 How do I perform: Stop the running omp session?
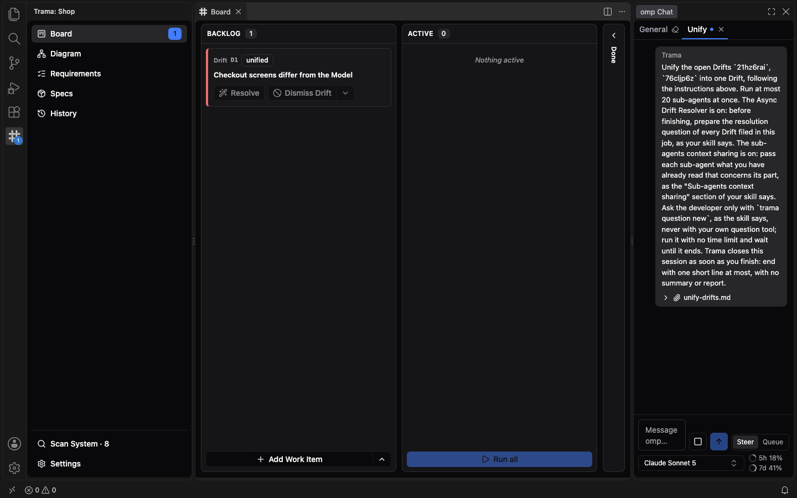click(x=698, y=442)
